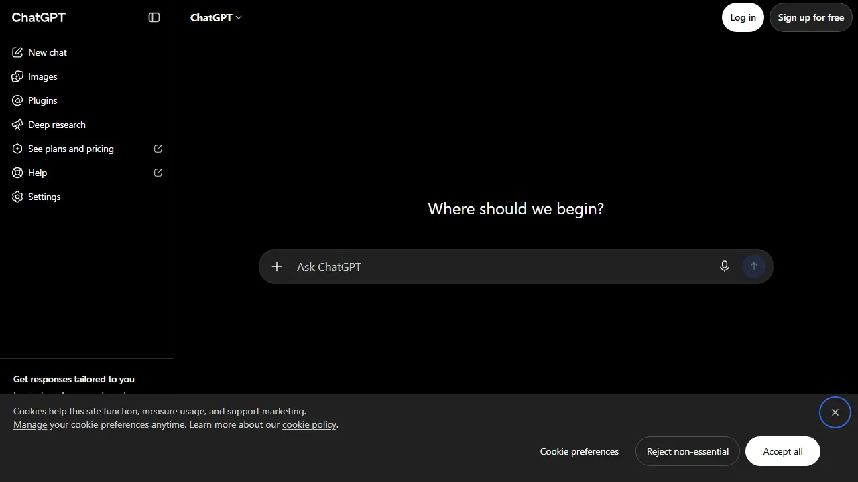Click the plus attach icon in prompt box
Image resolution: width=858 pixels, height=482 pixels.
pyautogui.click(x=277, y=266)
